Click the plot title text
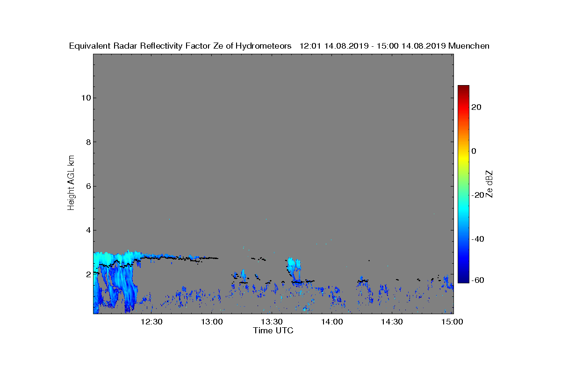 (x=279, y=46)
